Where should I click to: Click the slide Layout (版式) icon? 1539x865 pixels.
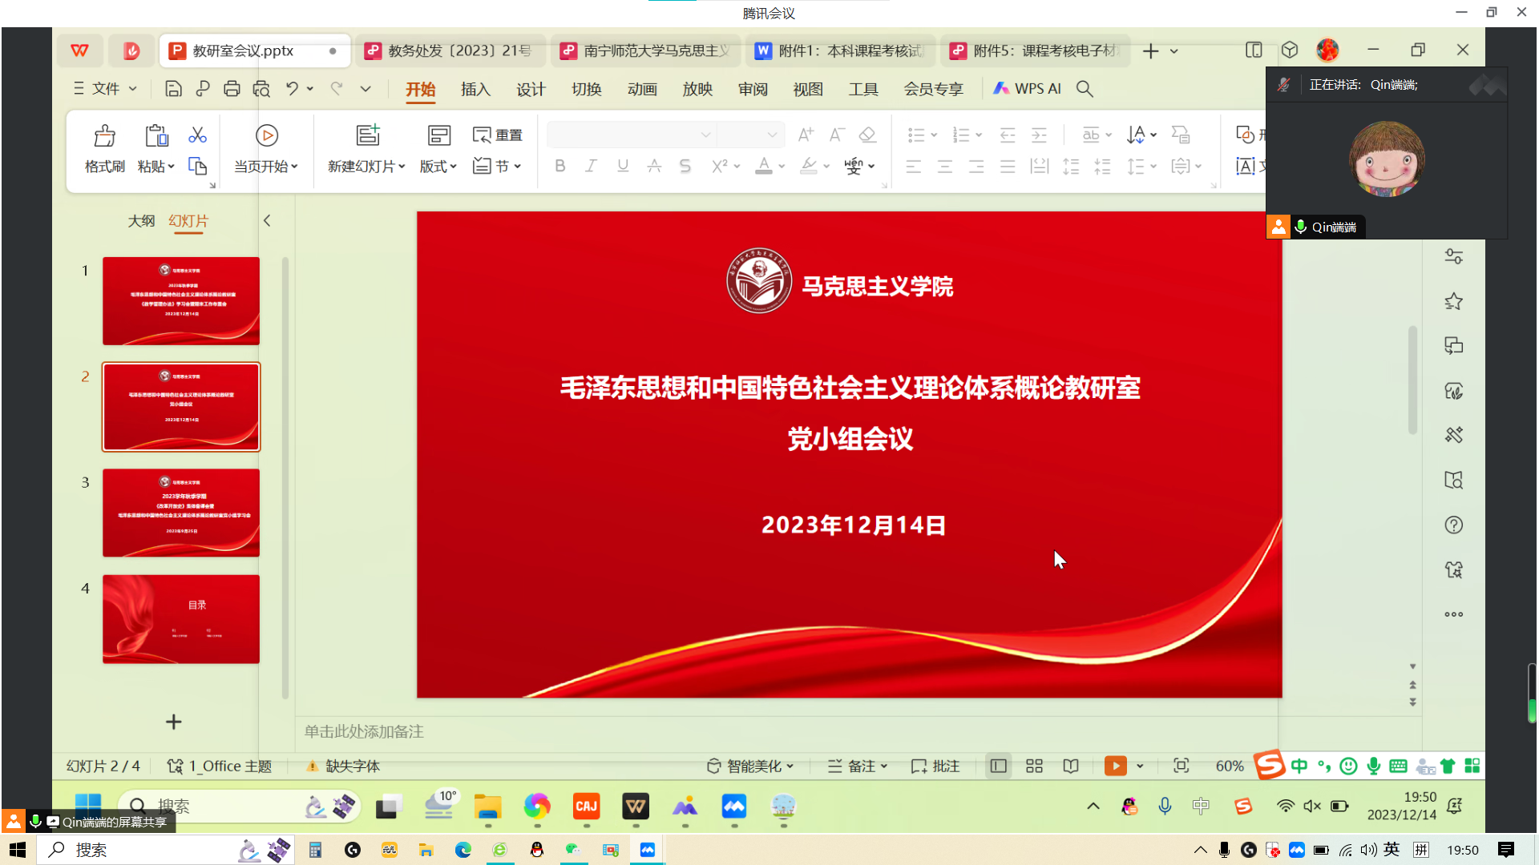[438, 135]
